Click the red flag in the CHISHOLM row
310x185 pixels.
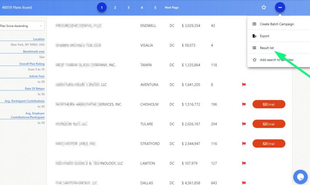tap(243, 104)
